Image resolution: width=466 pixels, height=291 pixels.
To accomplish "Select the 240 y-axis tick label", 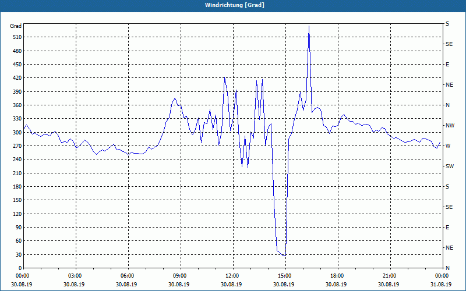I will coord(17,159).
